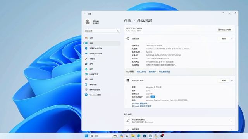Image resolution: width=248 pixels, height=139 pixels.
Task: Open the 高级系统设置 link
Action: (164, 71)
